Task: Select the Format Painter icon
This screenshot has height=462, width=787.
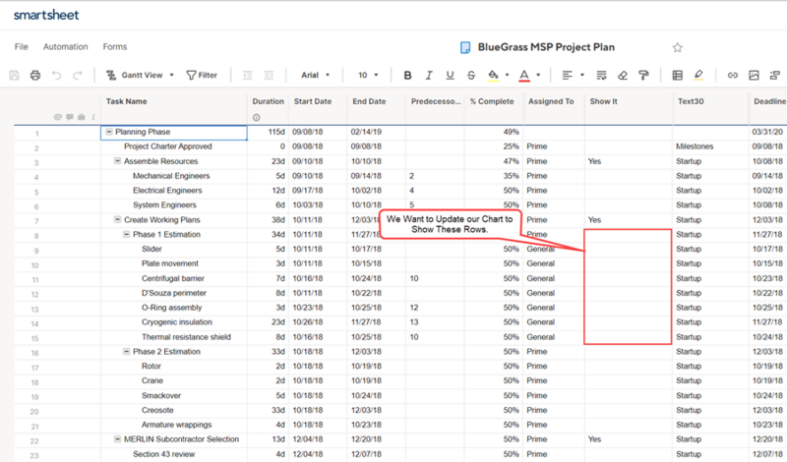Action: point(643,76)
